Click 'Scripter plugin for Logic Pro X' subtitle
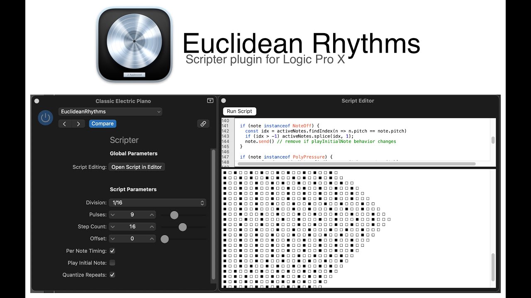 click(x=265, y=59)
